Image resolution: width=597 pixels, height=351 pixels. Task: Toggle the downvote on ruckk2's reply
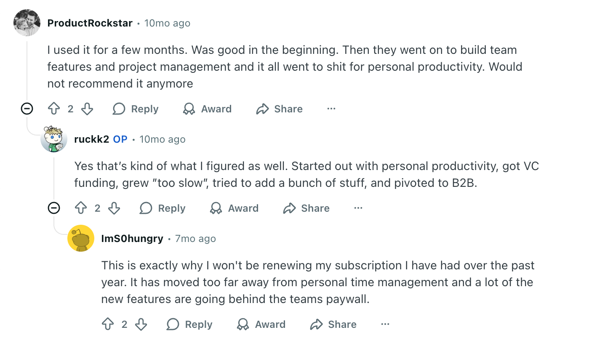pos(114,208)
